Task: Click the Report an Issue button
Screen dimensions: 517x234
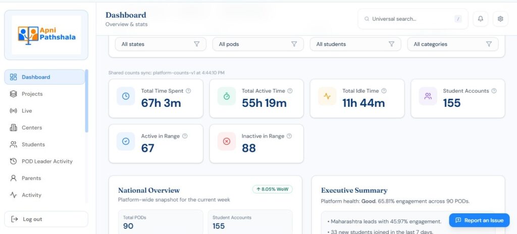Action: 480,220
